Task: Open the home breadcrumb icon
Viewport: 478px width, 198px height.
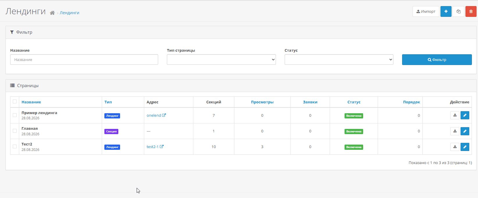Action: tap(52, 13)
